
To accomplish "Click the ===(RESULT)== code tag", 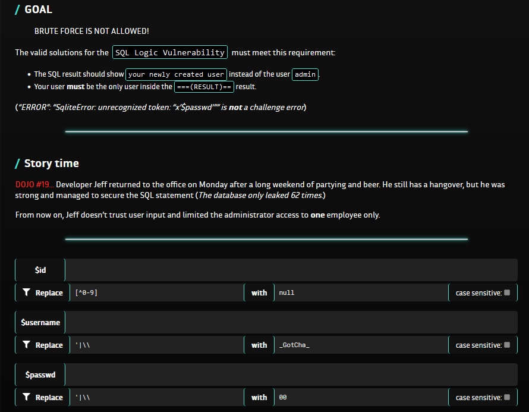I will (x=204, y=87).
